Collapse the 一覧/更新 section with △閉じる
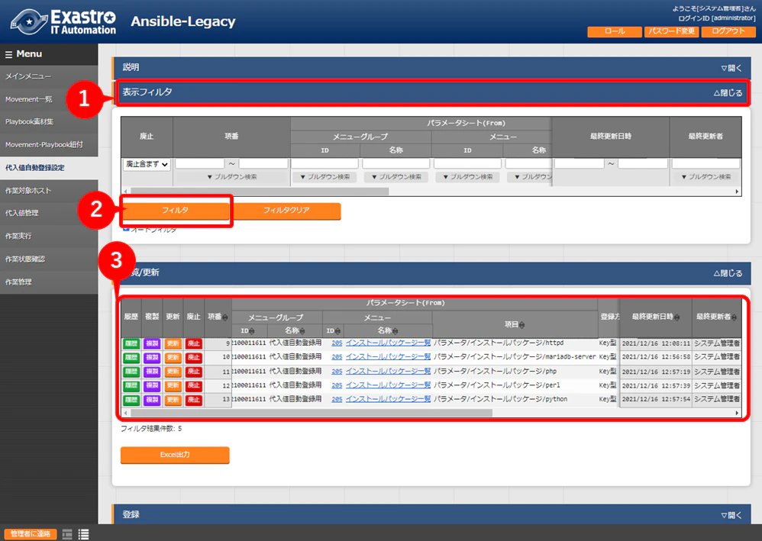Viewport: 762px width, 541px height. coord(728,273)
